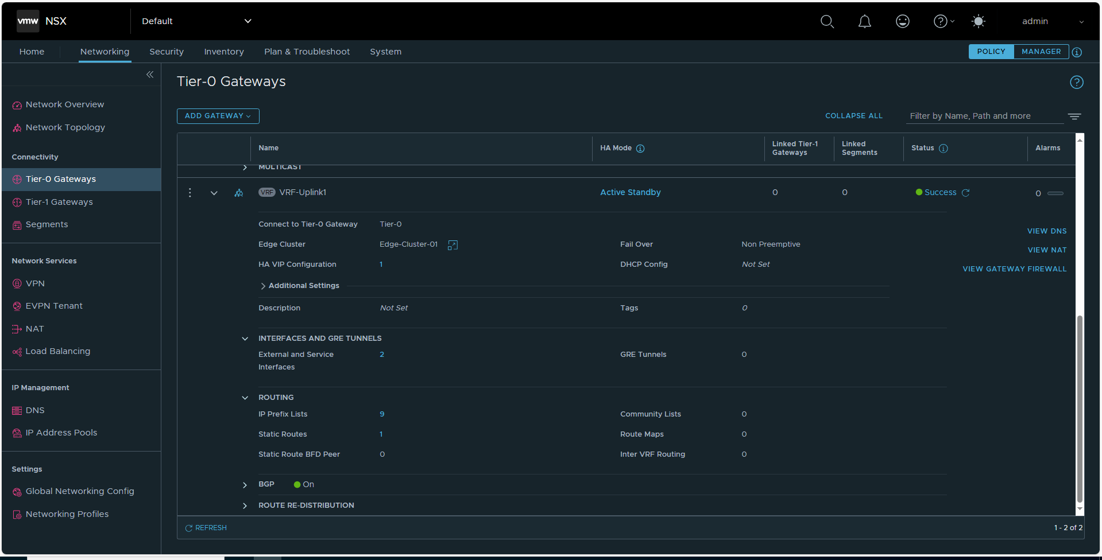
Task: Click the filter lines icon
Action: point(1074,116)
